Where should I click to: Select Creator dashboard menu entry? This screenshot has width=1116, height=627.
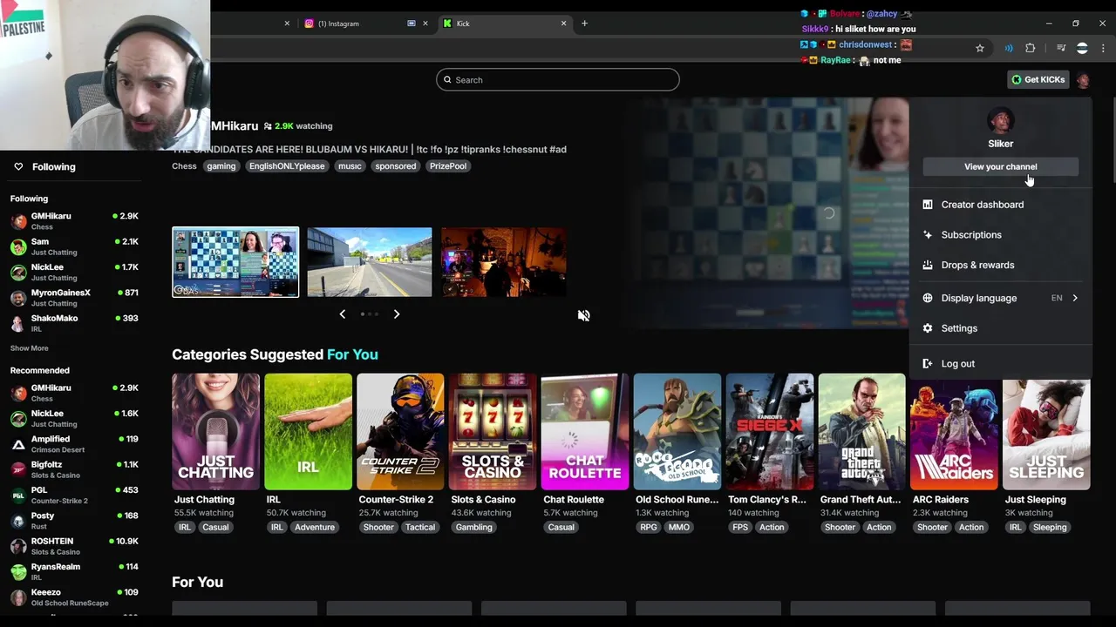1000,205
